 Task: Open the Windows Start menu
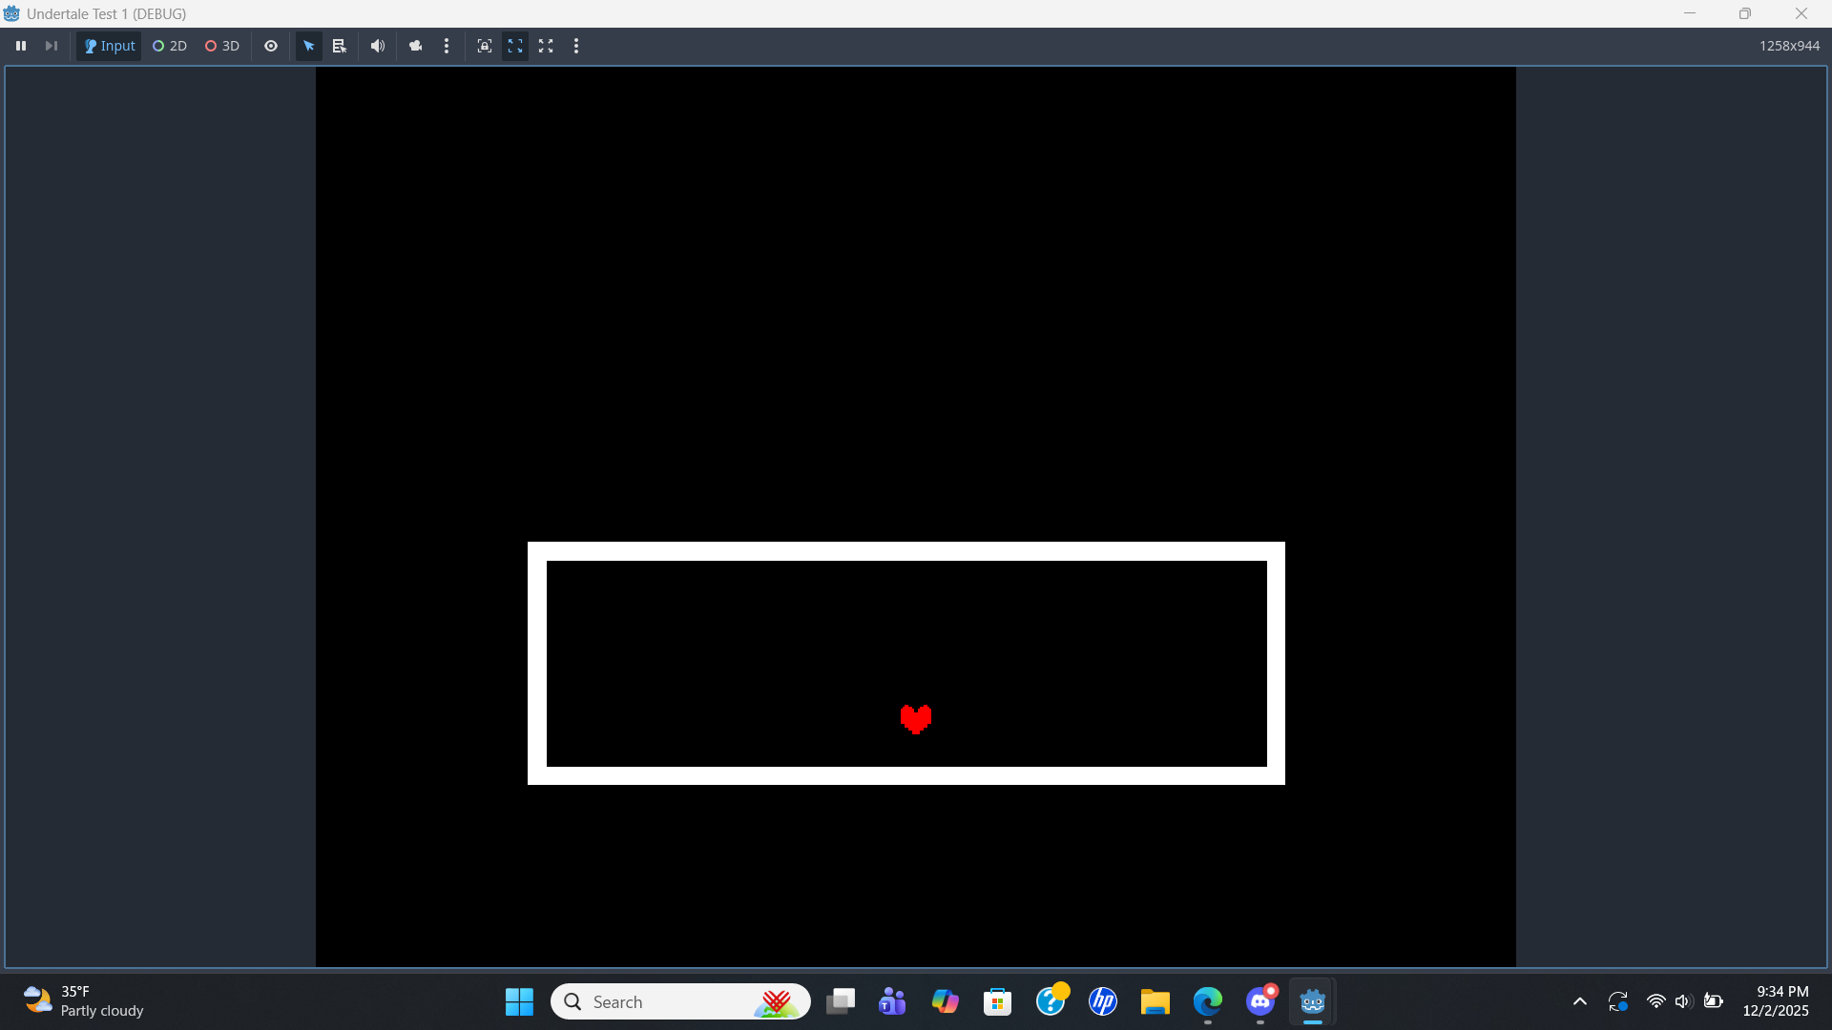pos(519,1001)
